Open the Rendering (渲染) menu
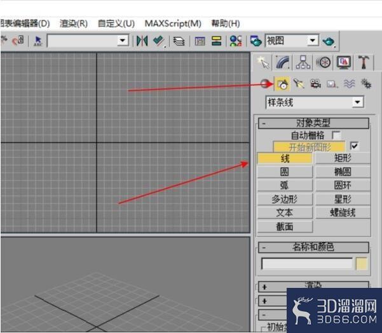 (x=74, y=24)
